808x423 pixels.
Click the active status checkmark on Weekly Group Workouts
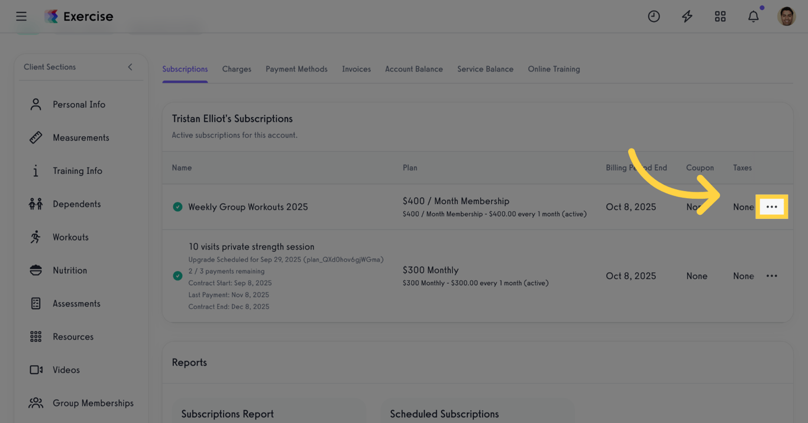coord(177,206)
